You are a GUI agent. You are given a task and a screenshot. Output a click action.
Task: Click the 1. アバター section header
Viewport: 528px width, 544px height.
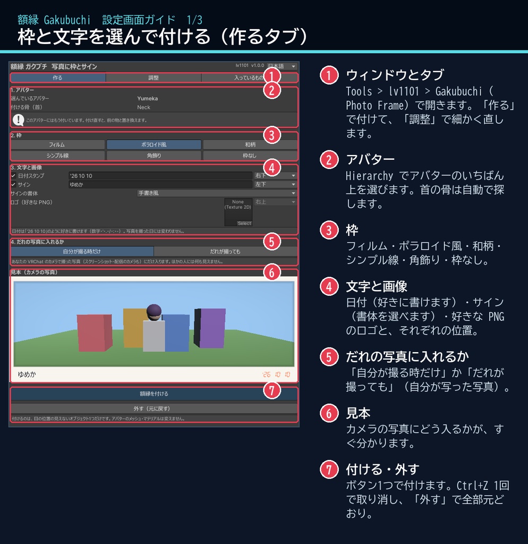click(x=22, y=90)
